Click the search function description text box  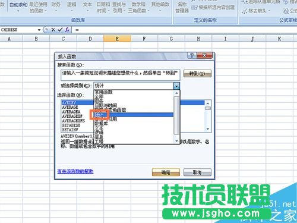click(121, 75)
